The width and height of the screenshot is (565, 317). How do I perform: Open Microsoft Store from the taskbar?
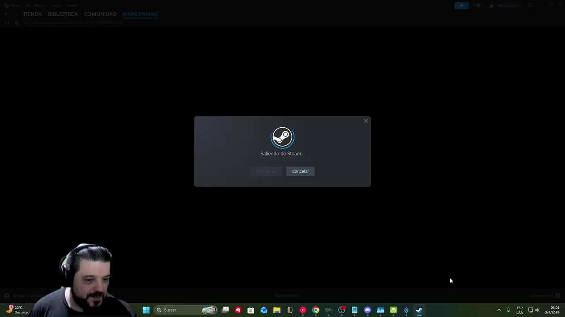pos(251,310)
